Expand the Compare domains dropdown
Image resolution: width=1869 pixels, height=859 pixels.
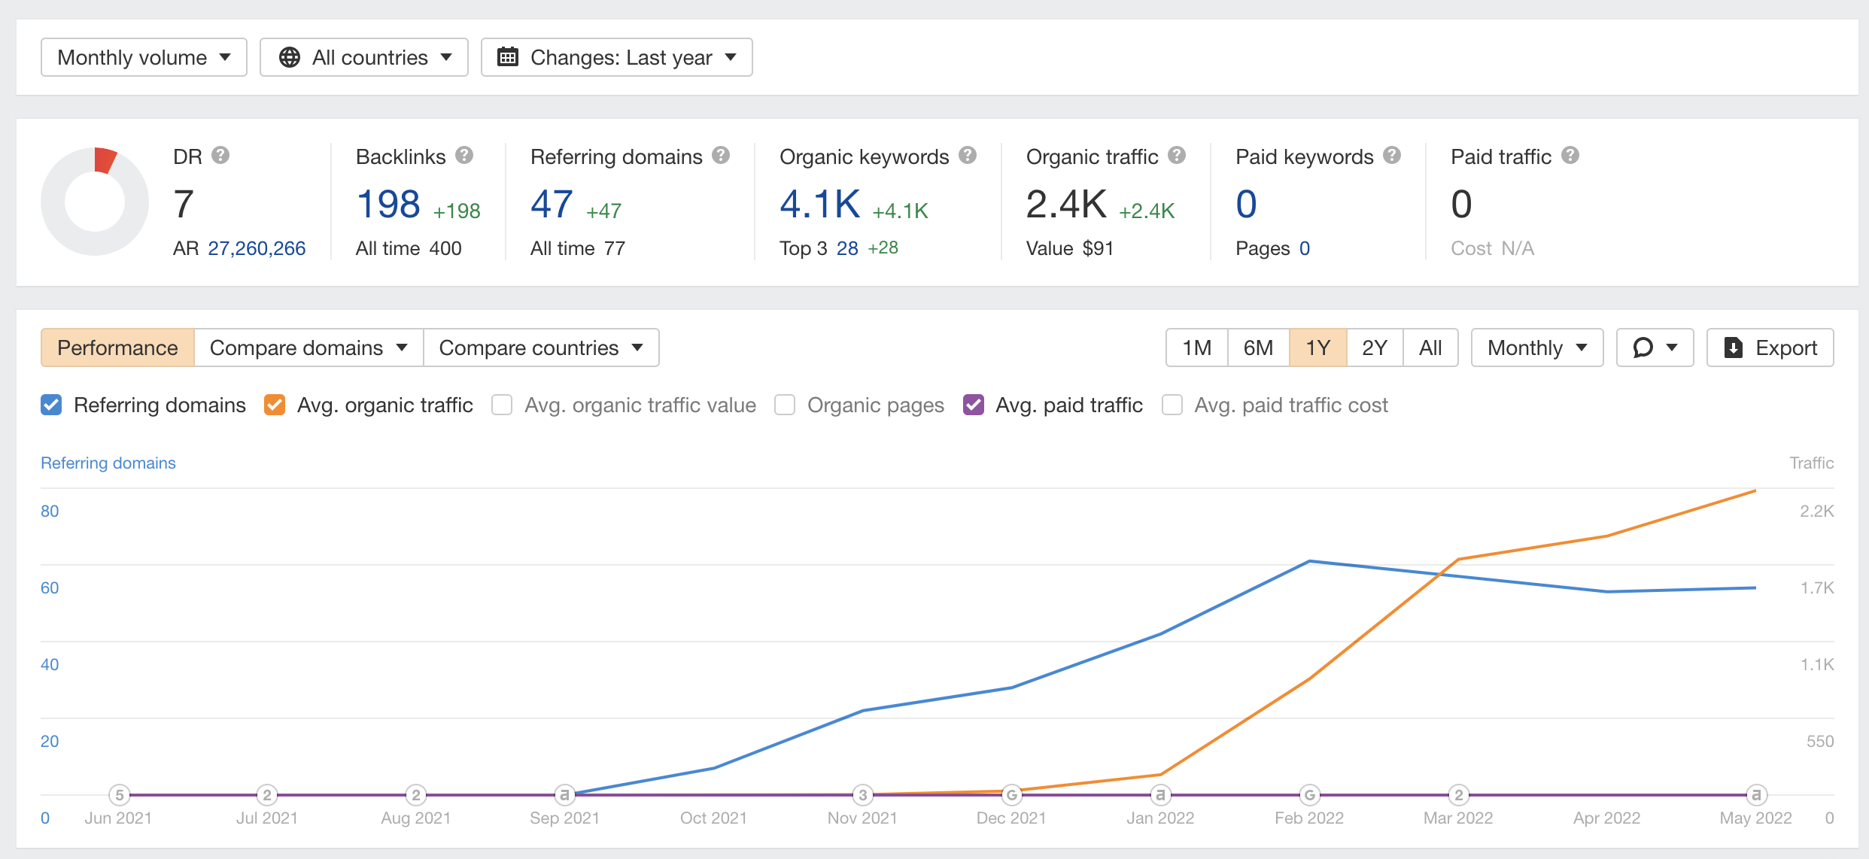point(308,347)
